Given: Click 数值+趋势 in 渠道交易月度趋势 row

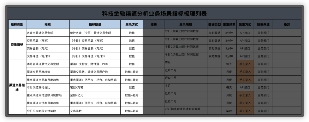Looking at the screenshot, I should [132, 72].
